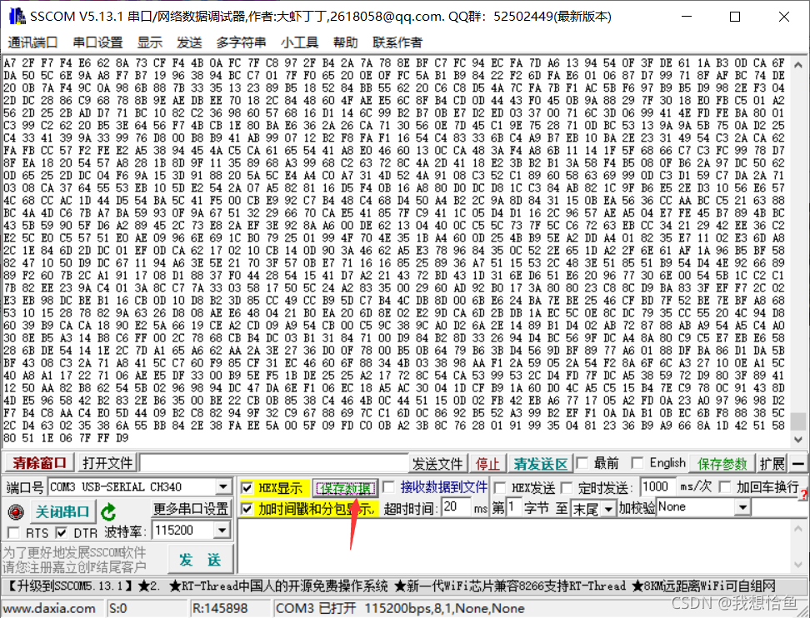Image resolution: width=810 pixels, height=618 pixels.
Task: Toggle 加时间戳和分包显示 checkbox
Action: tap(247, 509)
